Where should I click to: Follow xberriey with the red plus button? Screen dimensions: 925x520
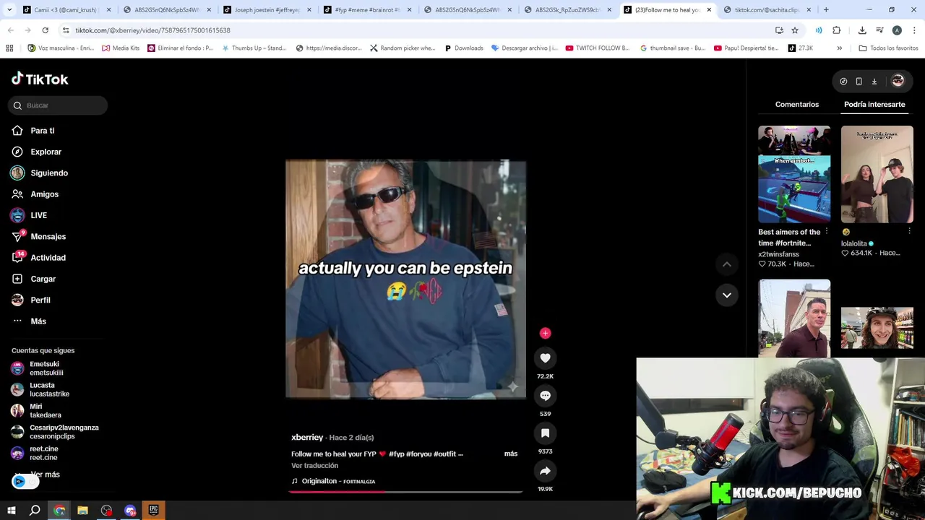pyautogui.click(x=545, y=333)
